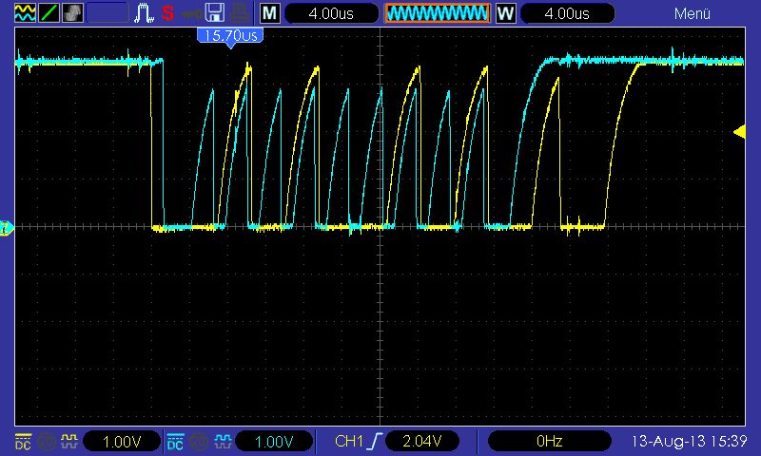The width and height of the screenshot is (761, 456).
Task: Toggle channel 2 DC coupling icon
Action: (175, 441)
